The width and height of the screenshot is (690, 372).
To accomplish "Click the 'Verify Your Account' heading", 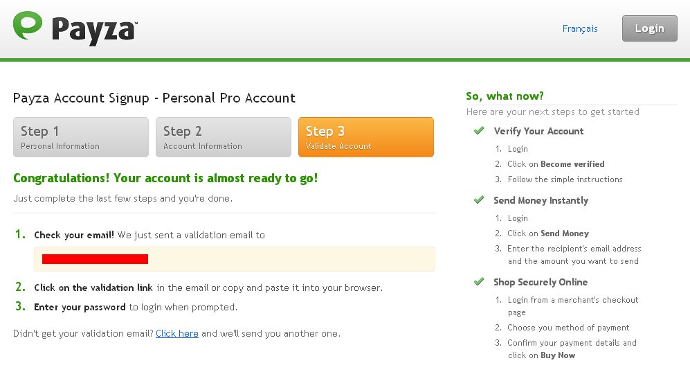I will (538, 131).
